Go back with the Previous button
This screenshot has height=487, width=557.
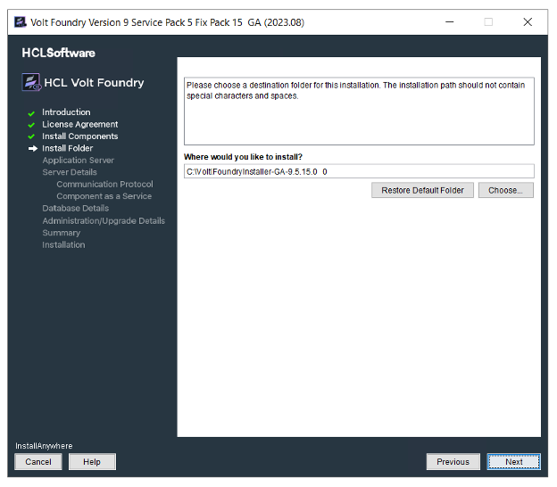[x=453, y=462]
